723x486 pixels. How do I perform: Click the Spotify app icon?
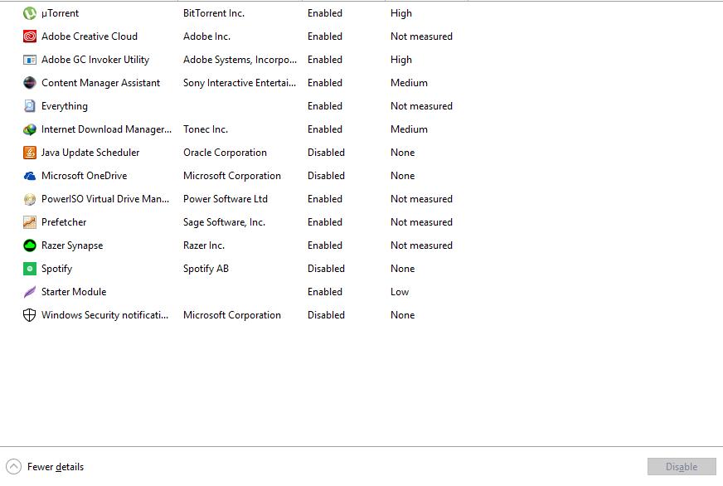click(30, 269)
